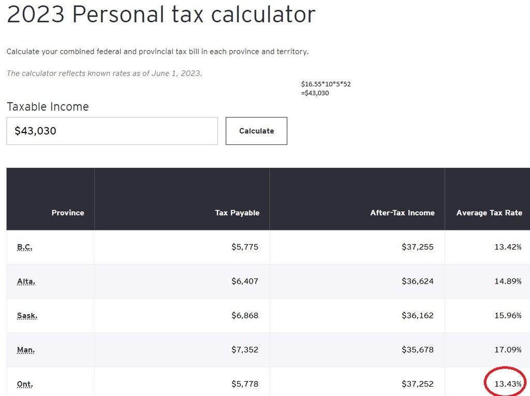Click the Province column header

tap(68, 213)
